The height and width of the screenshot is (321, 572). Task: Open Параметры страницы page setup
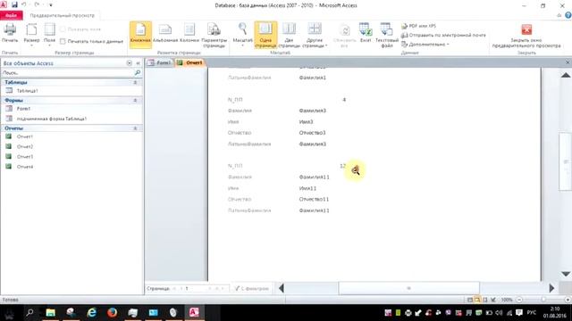(x=214, y=35)
